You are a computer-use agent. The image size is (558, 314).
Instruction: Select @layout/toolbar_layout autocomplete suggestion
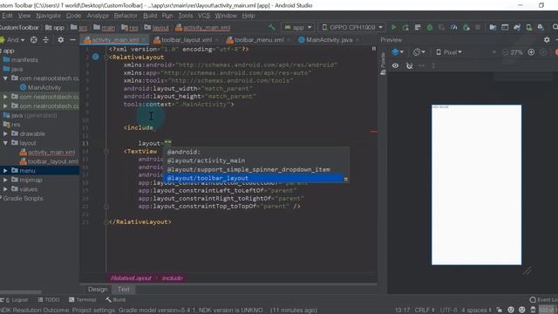(x=254, y=178)
